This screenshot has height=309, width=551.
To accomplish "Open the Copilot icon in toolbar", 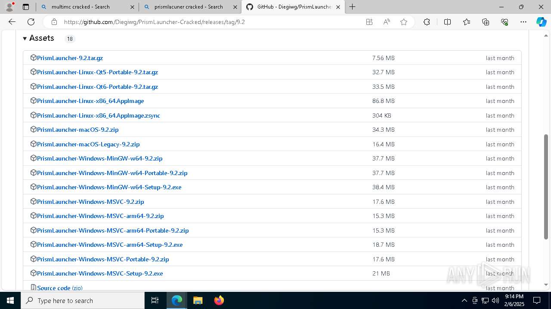I will (541, 22).
